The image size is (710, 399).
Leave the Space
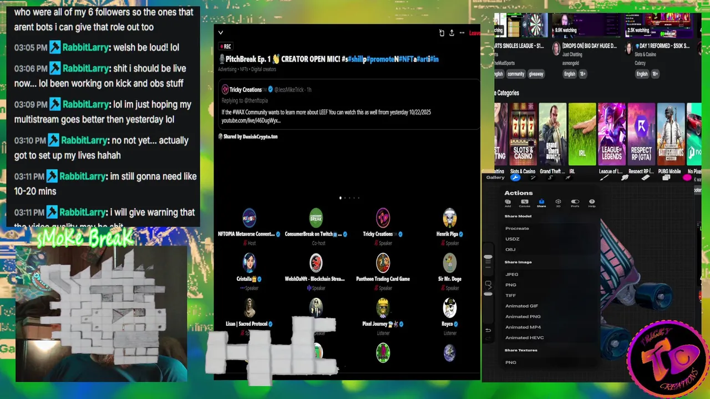coord(474,33)
